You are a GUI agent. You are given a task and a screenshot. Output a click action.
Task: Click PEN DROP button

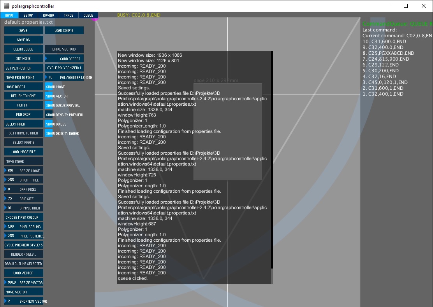[x=23, y=115]
